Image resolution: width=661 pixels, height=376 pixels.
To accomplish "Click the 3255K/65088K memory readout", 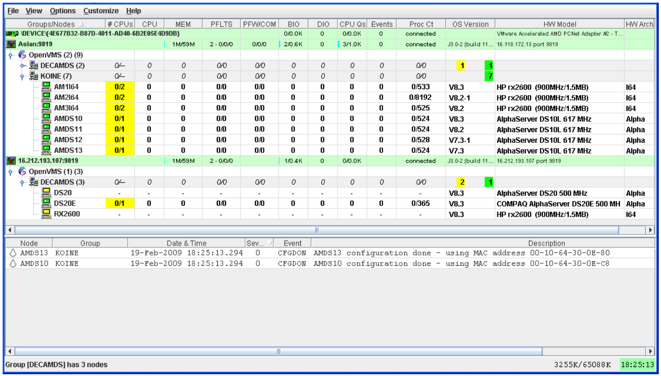I will click(582, 364).
